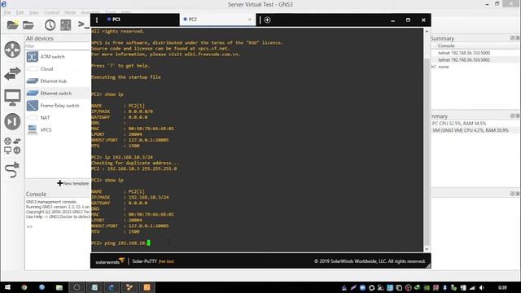
Task: Click the New template button
Action: coord(73,183)
